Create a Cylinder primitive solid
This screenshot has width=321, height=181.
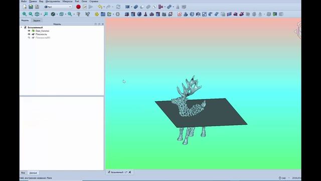pos(133,14)
